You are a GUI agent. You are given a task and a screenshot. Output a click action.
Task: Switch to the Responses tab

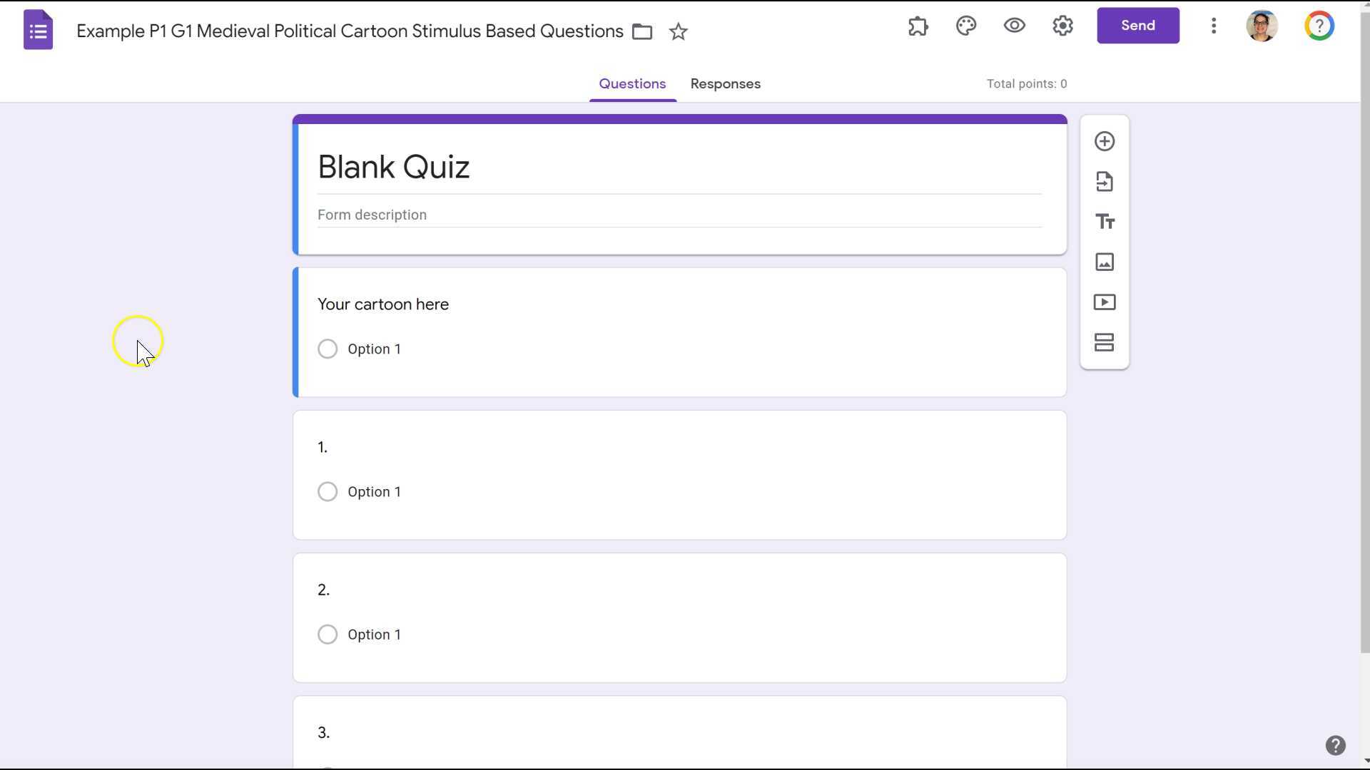tap(725, 83)
